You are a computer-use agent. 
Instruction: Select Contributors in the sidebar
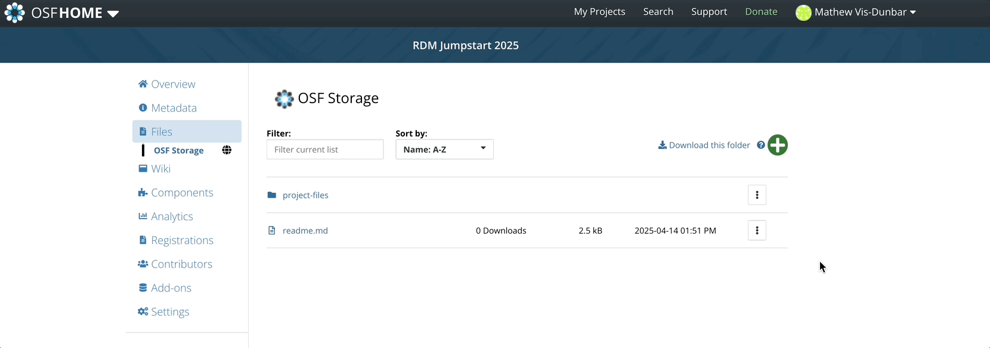click(x=181, y=264)
